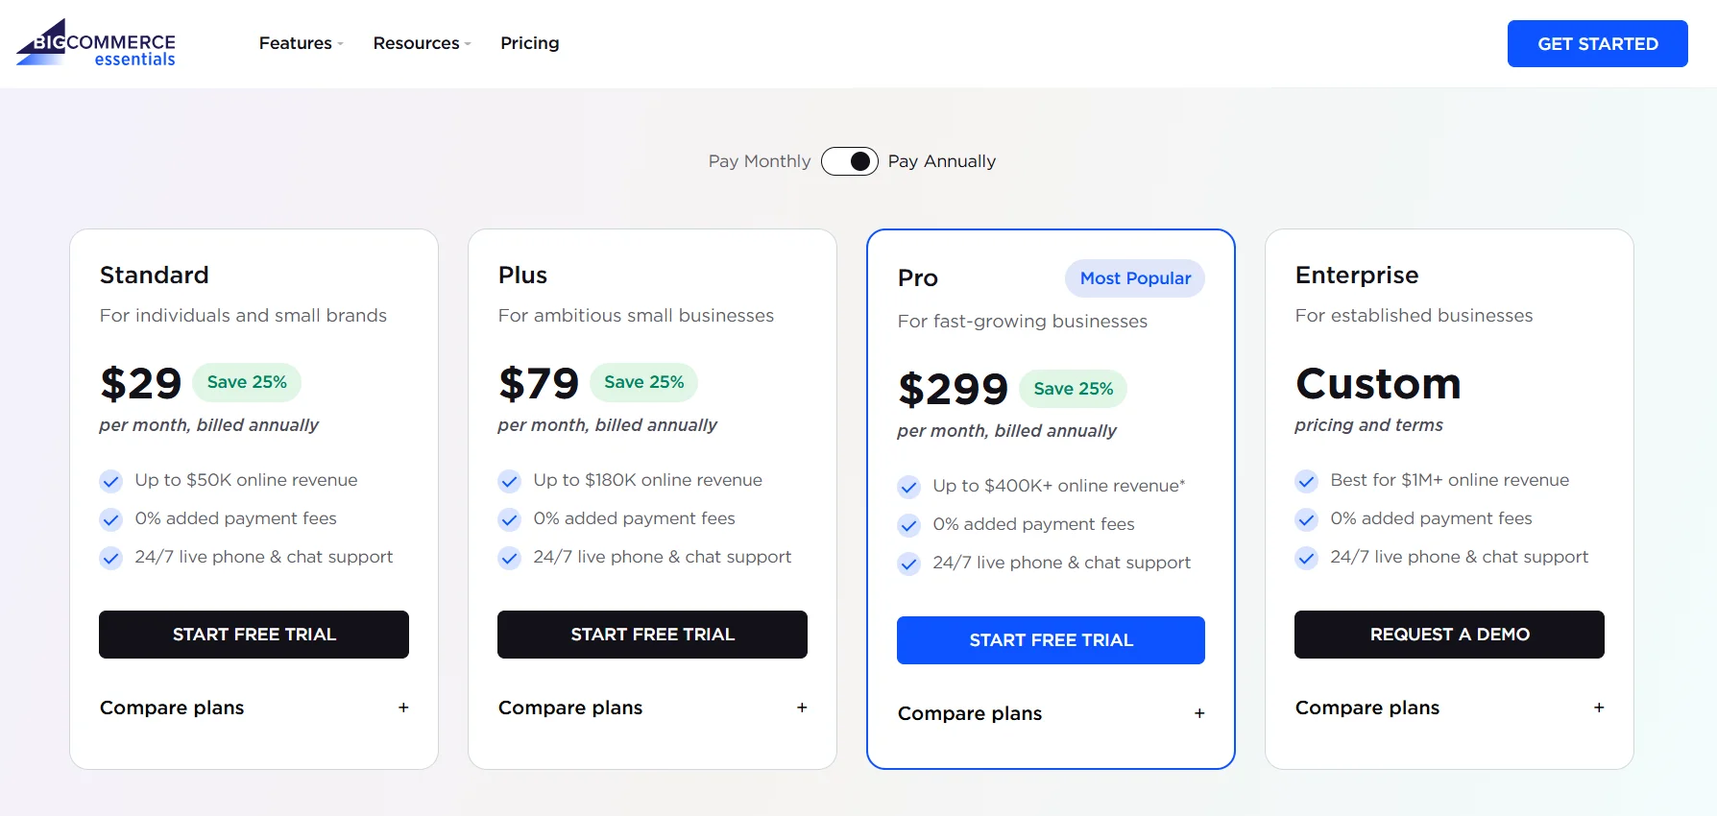
Task: Expand Compare plans for the Enterprise plan
Action: click(x=1366, y=708)
